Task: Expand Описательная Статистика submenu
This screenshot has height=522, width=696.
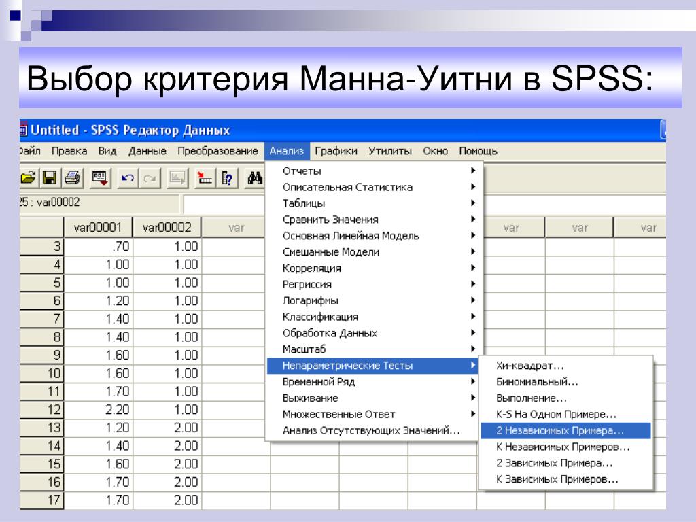Action: point(372,188)
